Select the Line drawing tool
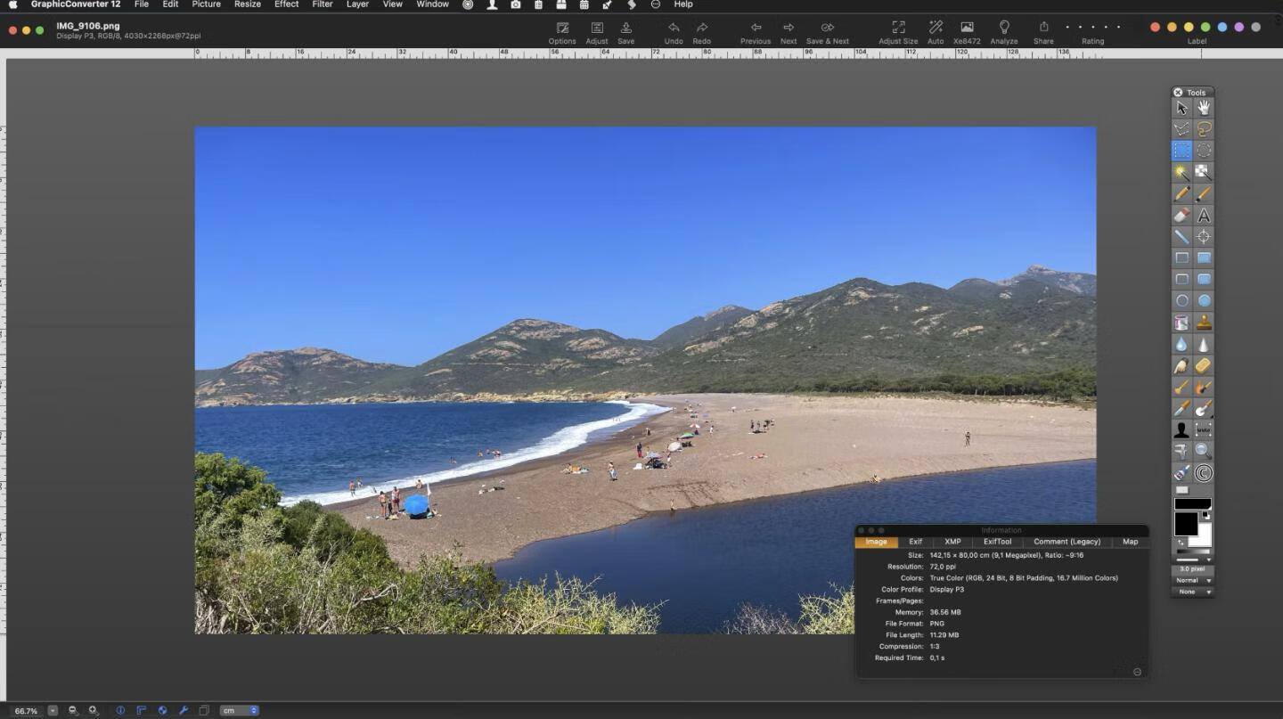 click(x=1181, y=236)
